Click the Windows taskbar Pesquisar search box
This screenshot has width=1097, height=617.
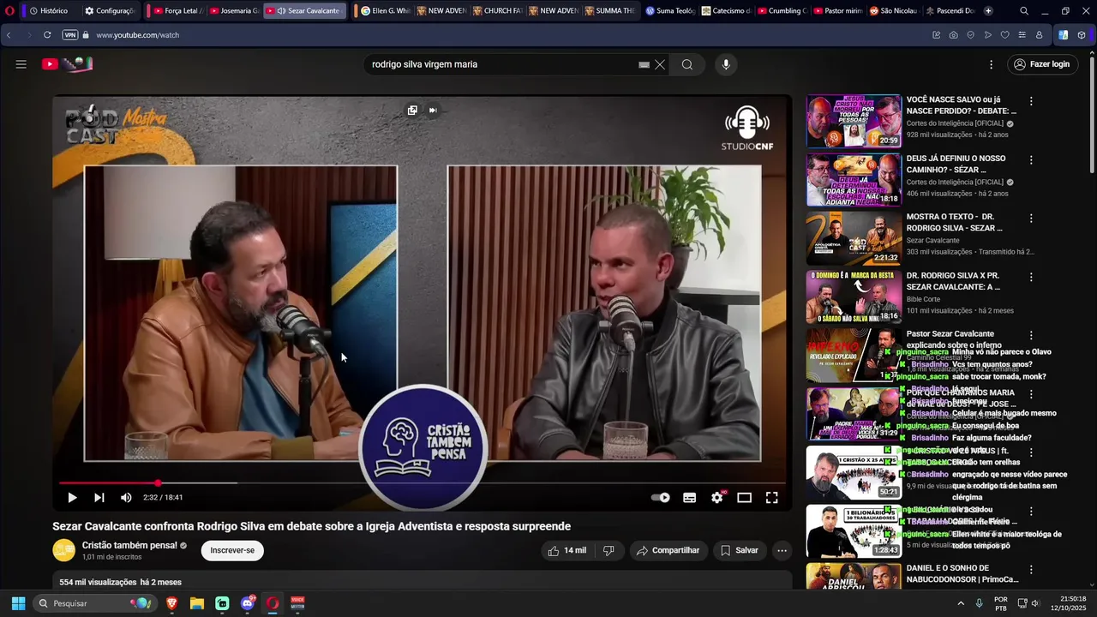(94, 603)
